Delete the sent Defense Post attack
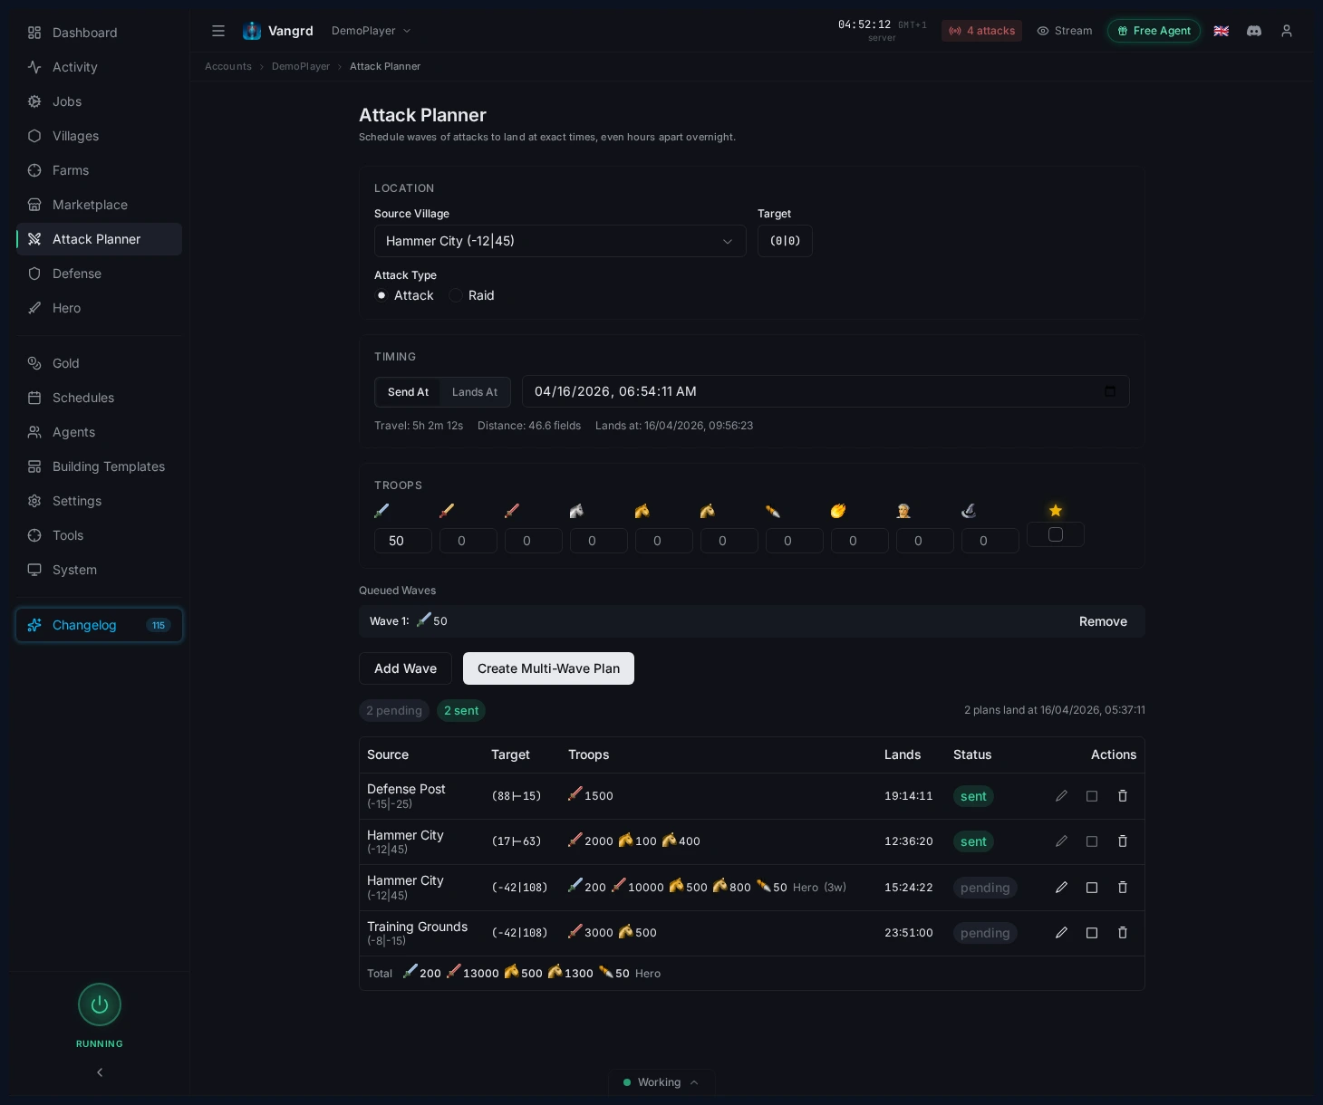Viewport: 1323px width, 1105px height. point(1123,796)
